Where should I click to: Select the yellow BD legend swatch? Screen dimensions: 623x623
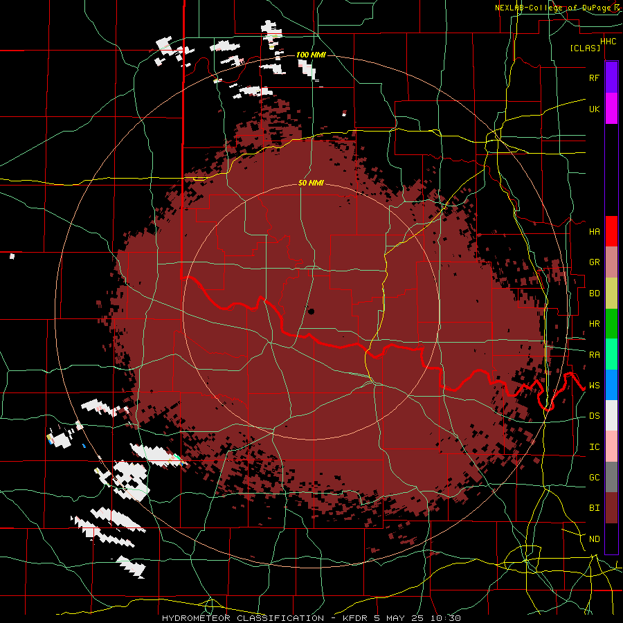point(611,294)
